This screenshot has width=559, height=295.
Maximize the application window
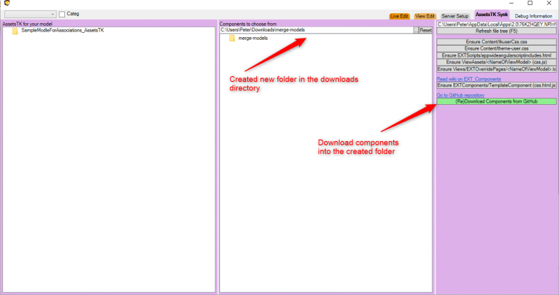(530, 3)
